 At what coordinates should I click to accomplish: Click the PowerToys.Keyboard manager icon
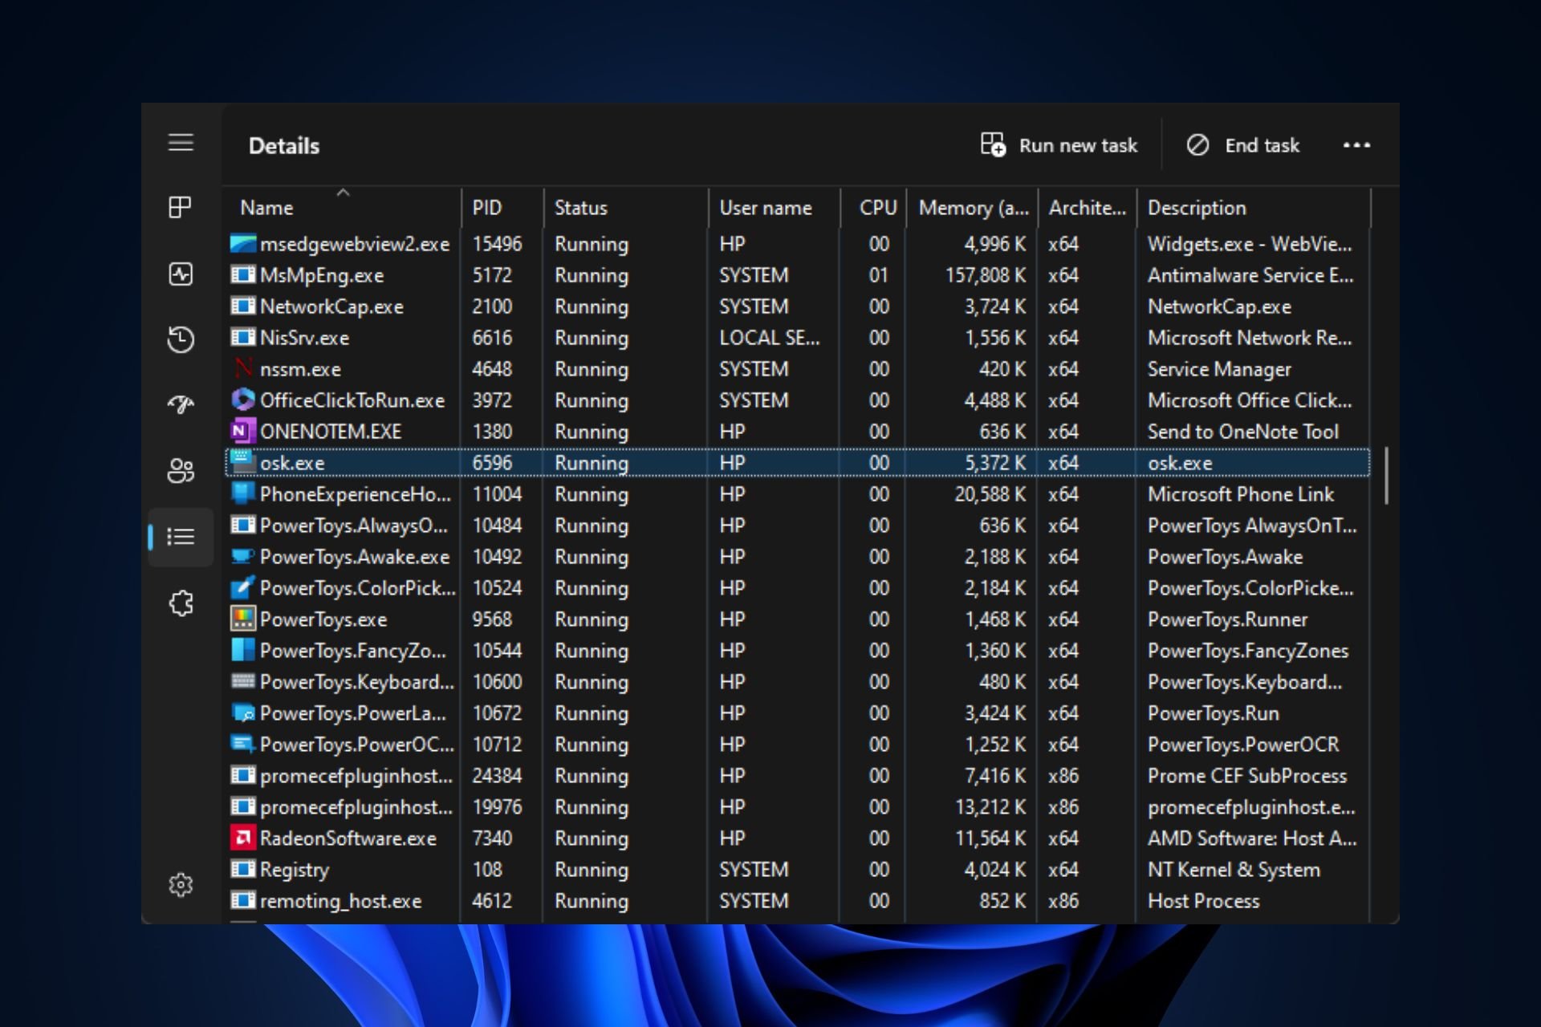(x=242, y=681)
